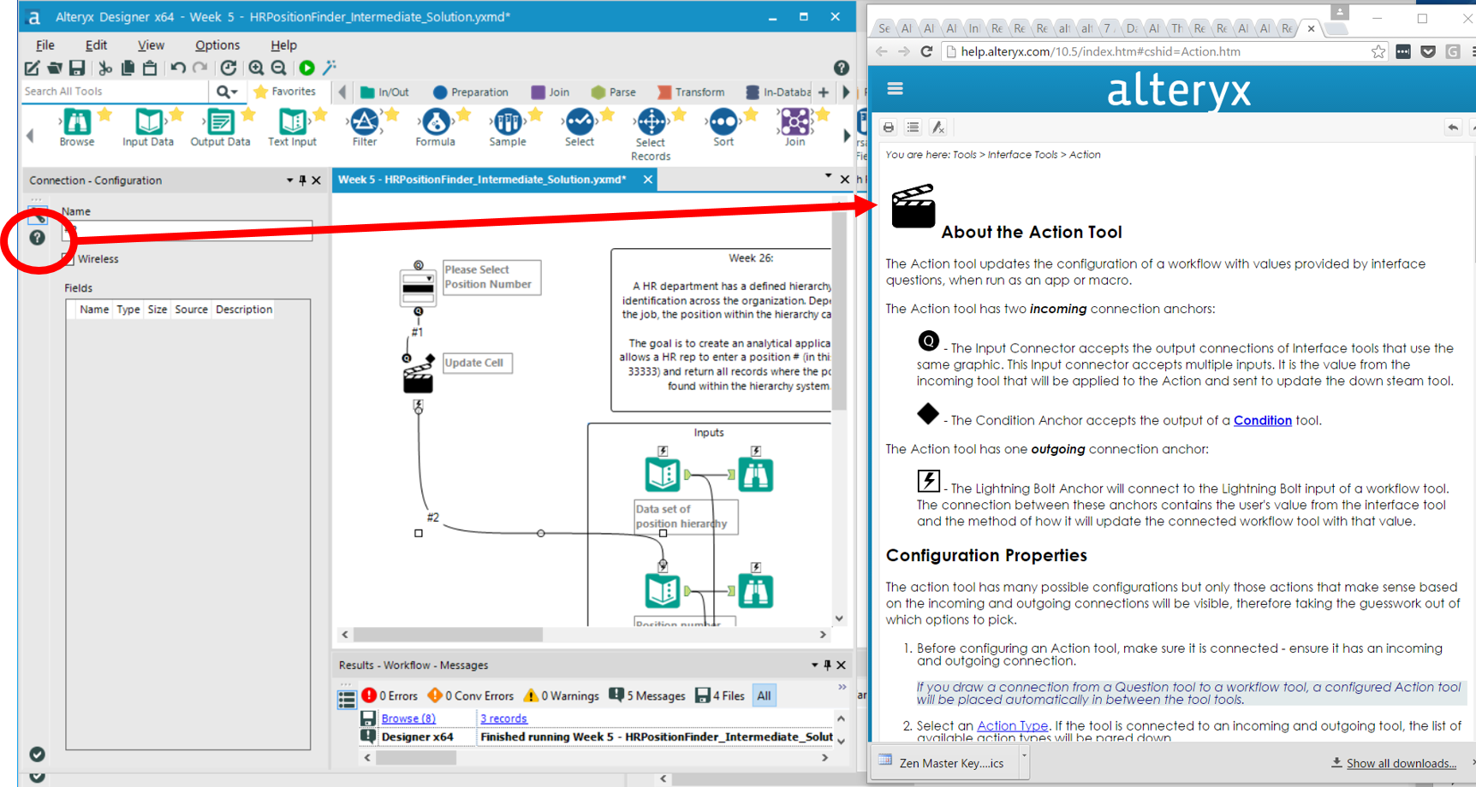Click the wand icon in the toolbar
The image size is (1476, 787).
click(x=330, y=68)
